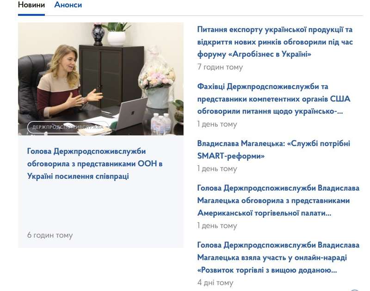The image size is (370, 291).
Task: Click the '4 дні тому' timestamp
Action: [x=215, y=282]
